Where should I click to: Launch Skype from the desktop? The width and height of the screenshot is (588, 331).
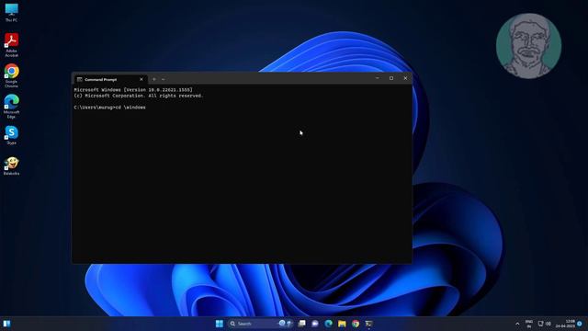(11, 135)
